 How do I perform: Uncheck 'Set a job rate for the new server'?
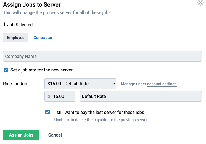coord(6,70)
